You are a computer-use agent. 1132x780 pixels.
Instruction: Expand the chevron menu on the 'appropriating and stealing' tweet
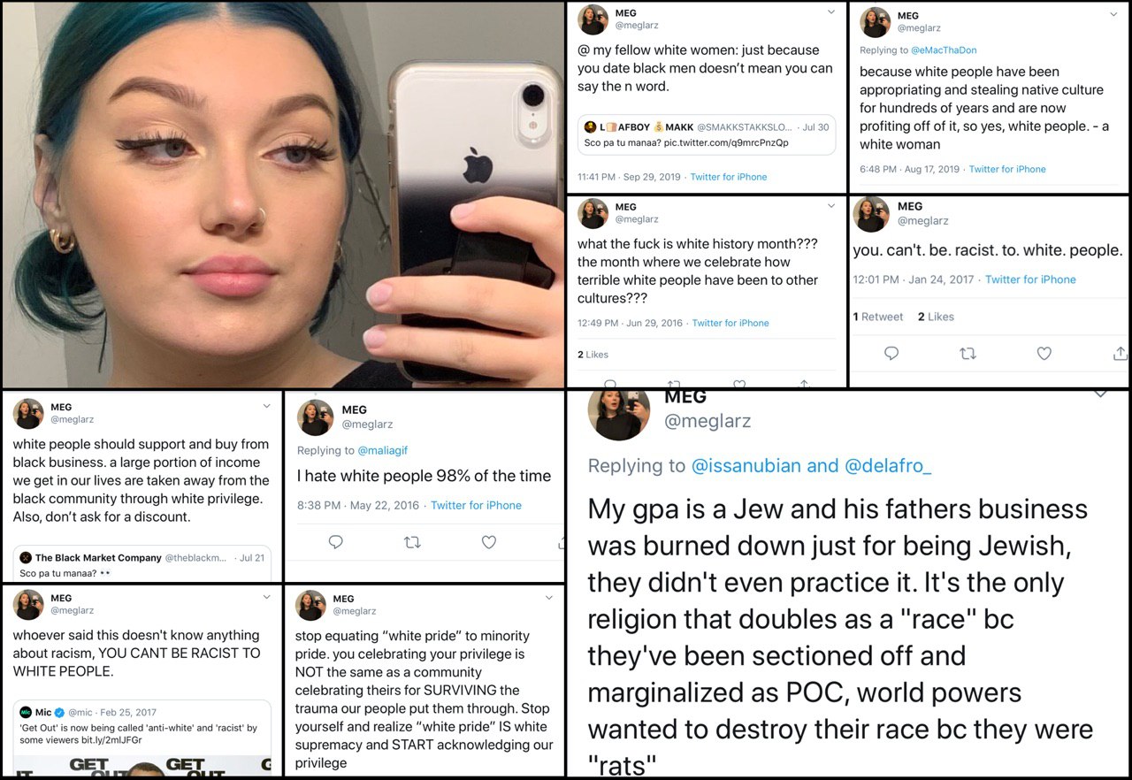[1113, 14]
